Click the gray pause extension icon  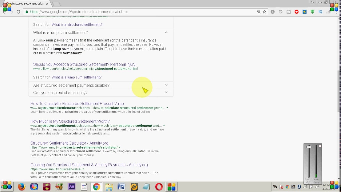(273, 12)
